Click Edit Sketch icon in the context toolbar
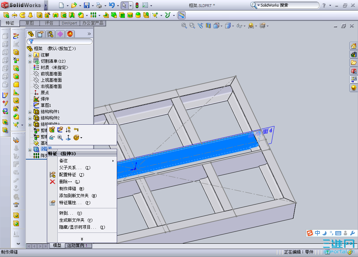Screen dimensions: 358x257 60,130
